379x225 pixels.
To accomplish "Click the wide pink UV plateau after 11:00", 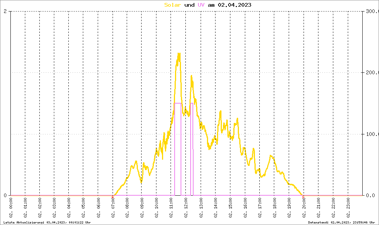I will [178, 103].
